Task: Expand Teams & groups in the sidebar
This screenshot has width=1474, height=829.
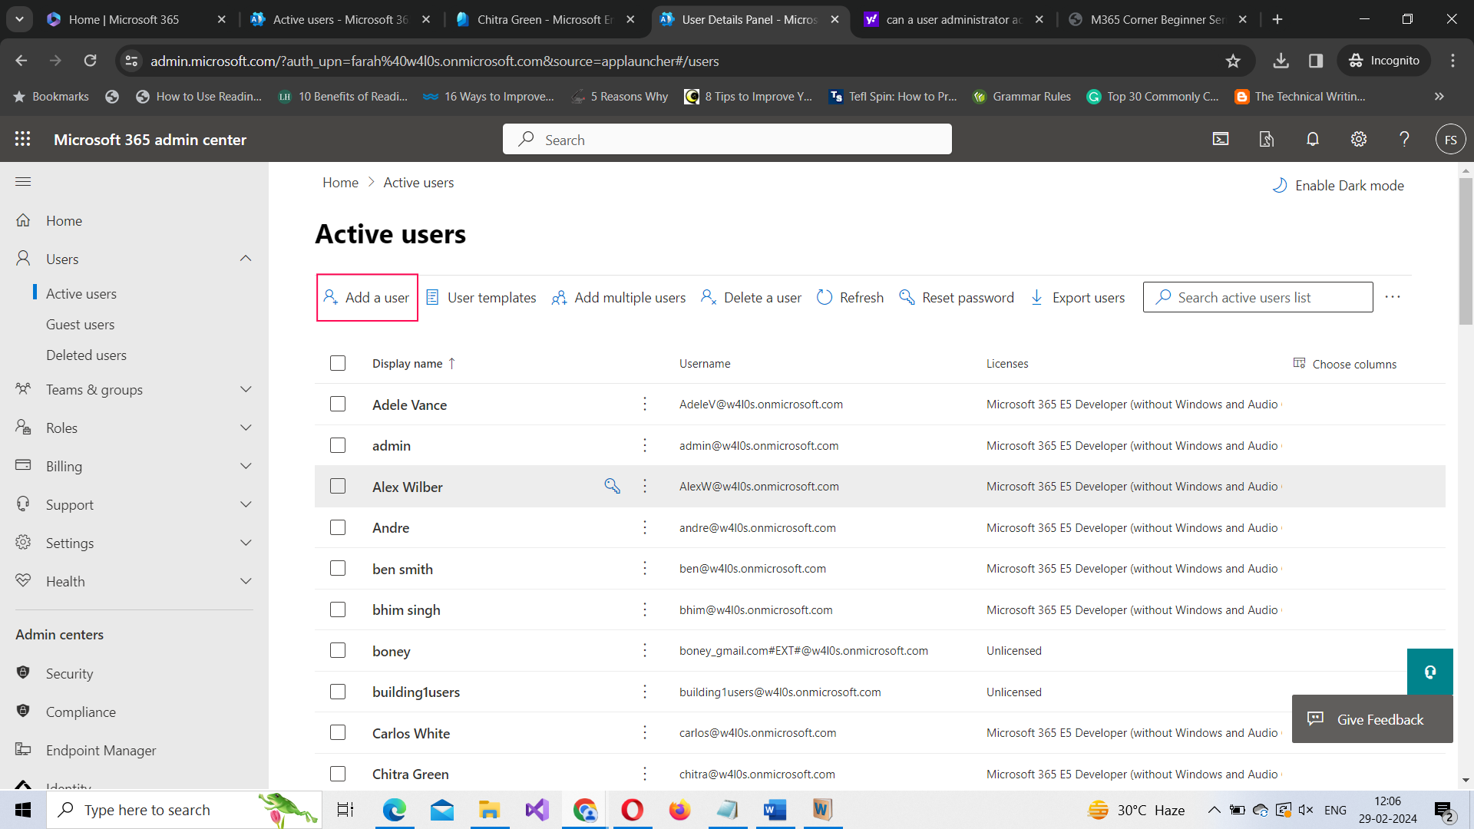Action: coord(246,389)
